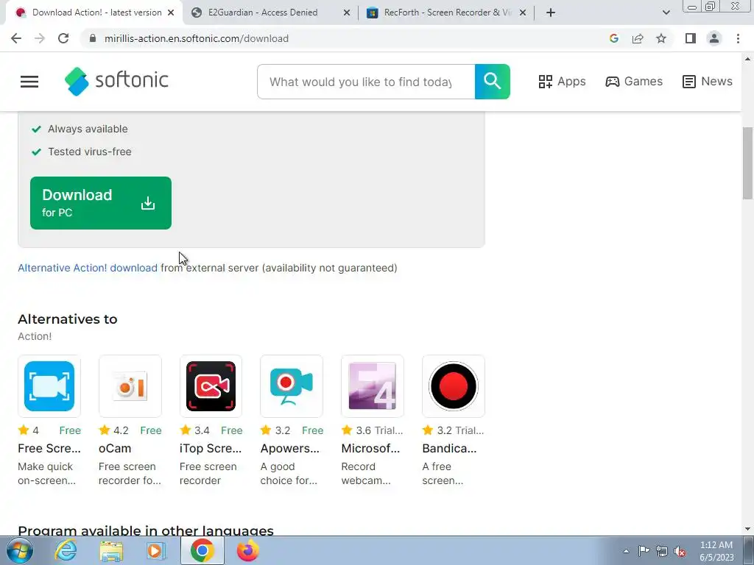
Task: Expand the tab search dropdown arrow
Action: click(666, 13)
